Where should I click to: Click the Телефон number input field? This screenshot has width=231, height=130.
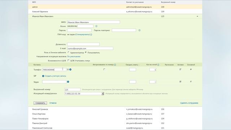coord(55,70)
